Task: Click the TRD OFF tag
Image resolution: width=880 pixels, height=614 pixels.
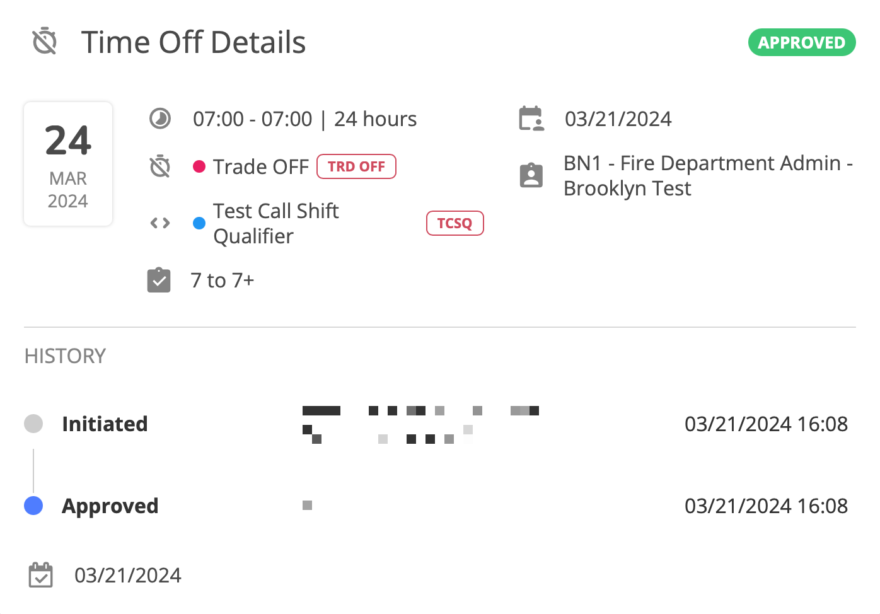Action: 356,166
